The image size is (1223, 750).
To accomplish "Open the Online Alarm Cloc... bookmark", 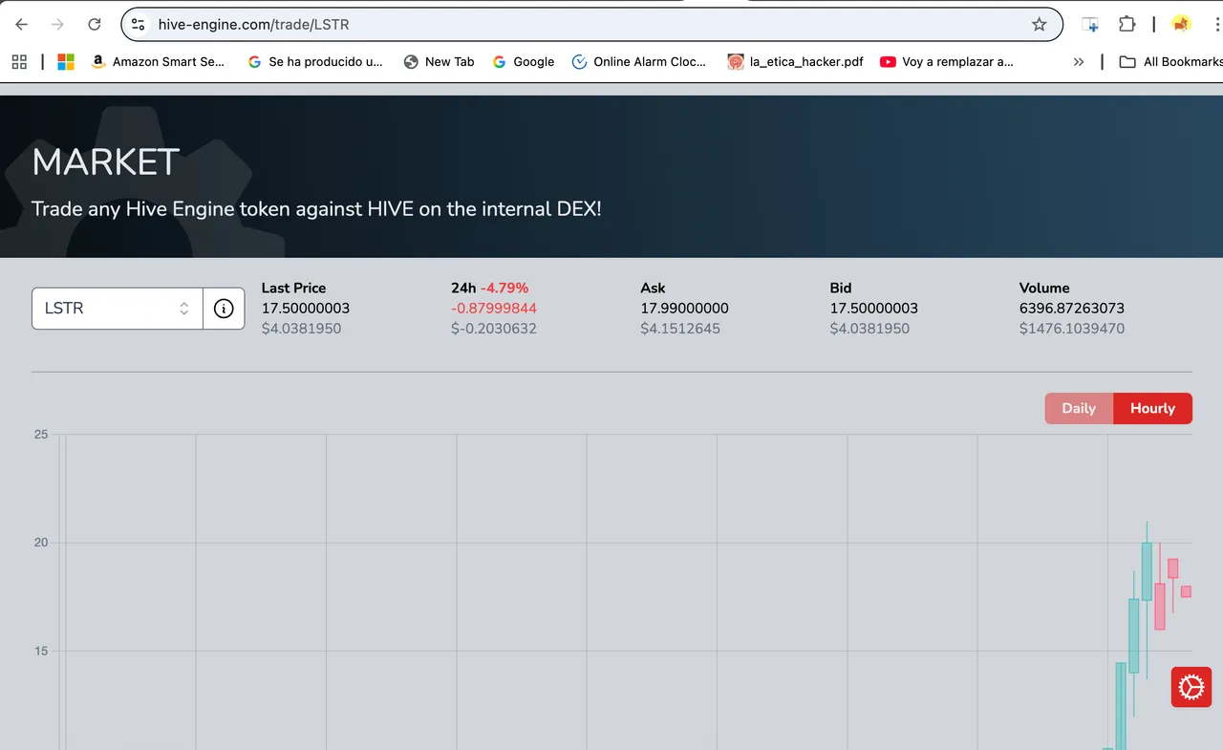I will tap(639, 62).
